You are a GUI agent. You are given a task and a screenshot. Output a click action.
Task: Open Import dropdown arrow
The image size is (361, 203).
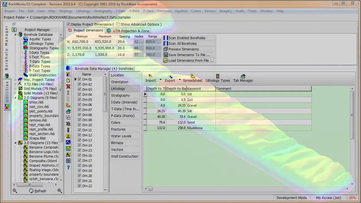tap(160, 80)
